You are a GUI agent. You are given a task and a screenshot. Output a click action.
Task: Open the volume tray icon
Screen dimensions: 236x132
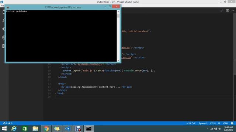click(x=220, y=129)
